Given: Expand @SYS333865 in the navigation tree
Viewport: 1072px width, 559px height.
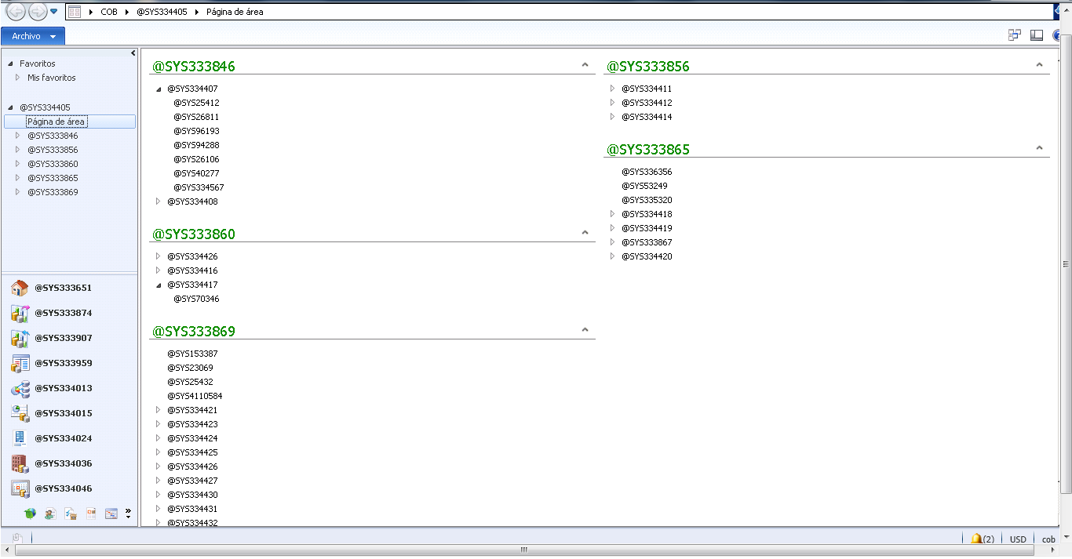Looking at the screenshot, I should pos(18,178).
